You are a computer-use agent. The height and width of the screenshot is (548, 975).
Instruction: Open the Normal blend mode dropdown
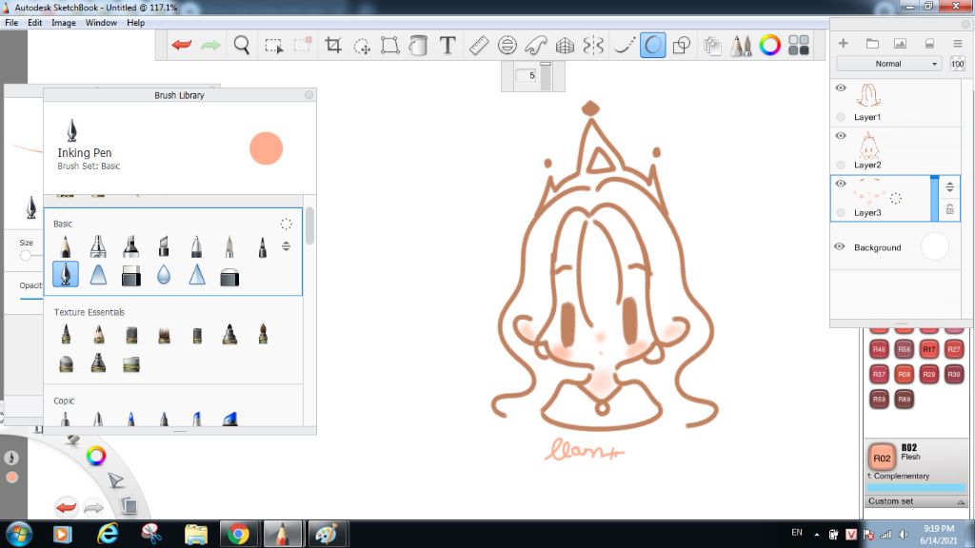click(889, 64)
